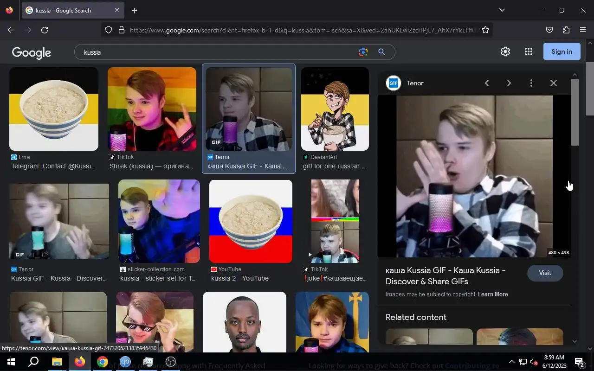Open File Explorer from the taskbar
This screenshot has height=371, width=594.
[57, 362]
